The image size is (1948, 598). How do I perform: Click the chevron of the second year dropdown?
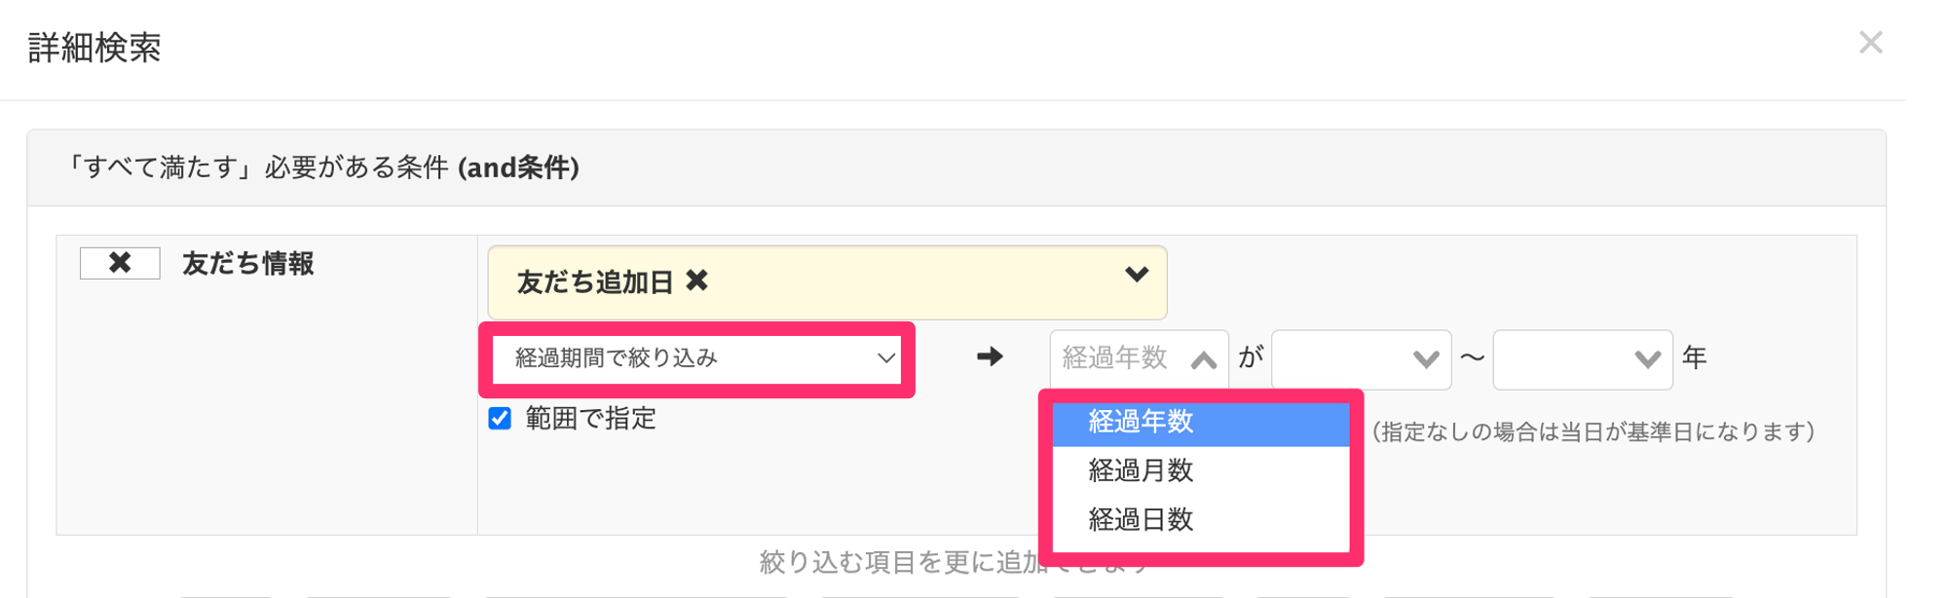click(1644, 358)
